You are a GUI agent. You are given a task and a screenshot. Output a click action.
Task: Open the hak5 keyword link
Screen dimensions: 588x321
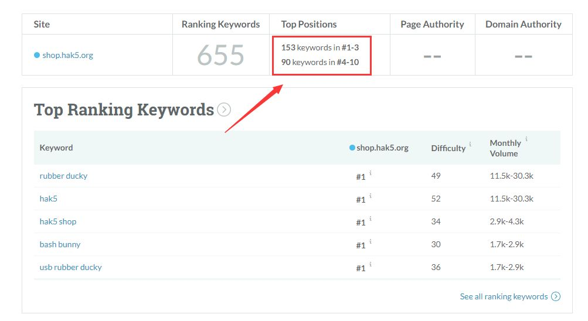49,199
